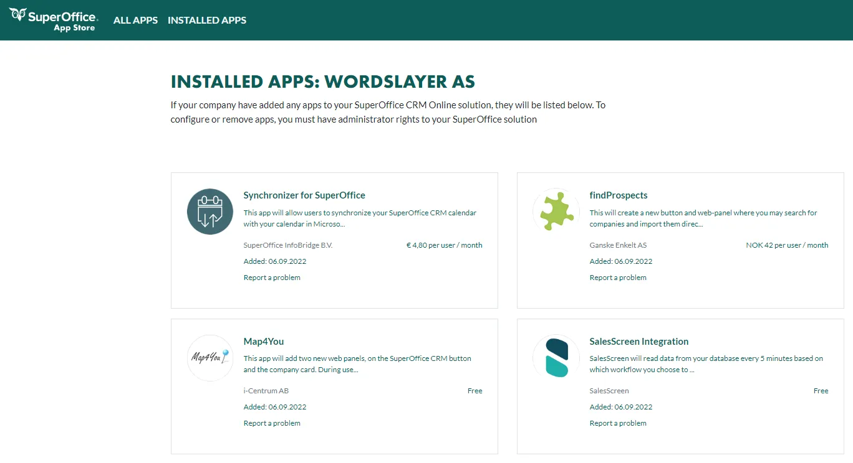Report a problem for Synchronizer for SuperOffice

pos(272,278)
